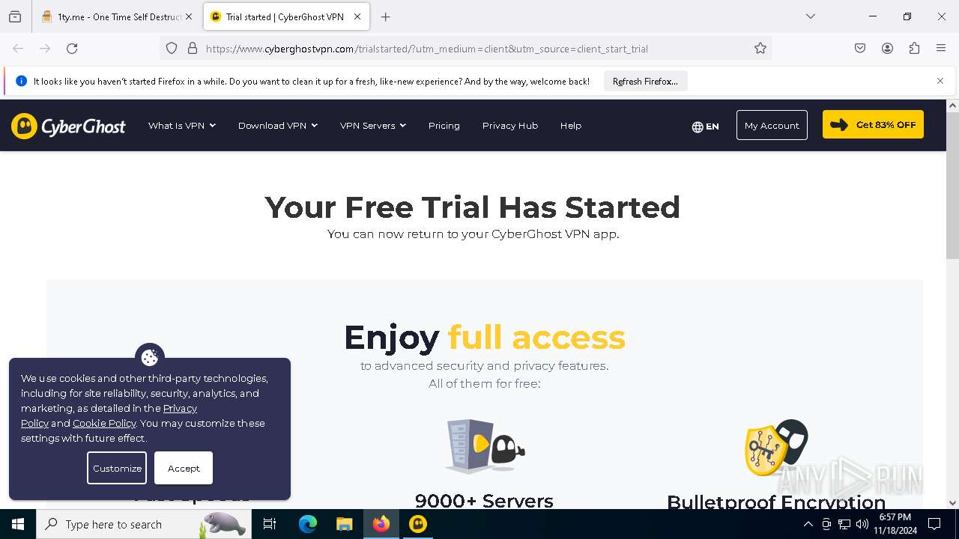Accept the cookie consent banner
This screenshot has height=539, width=959.
(x=184, y=468)
